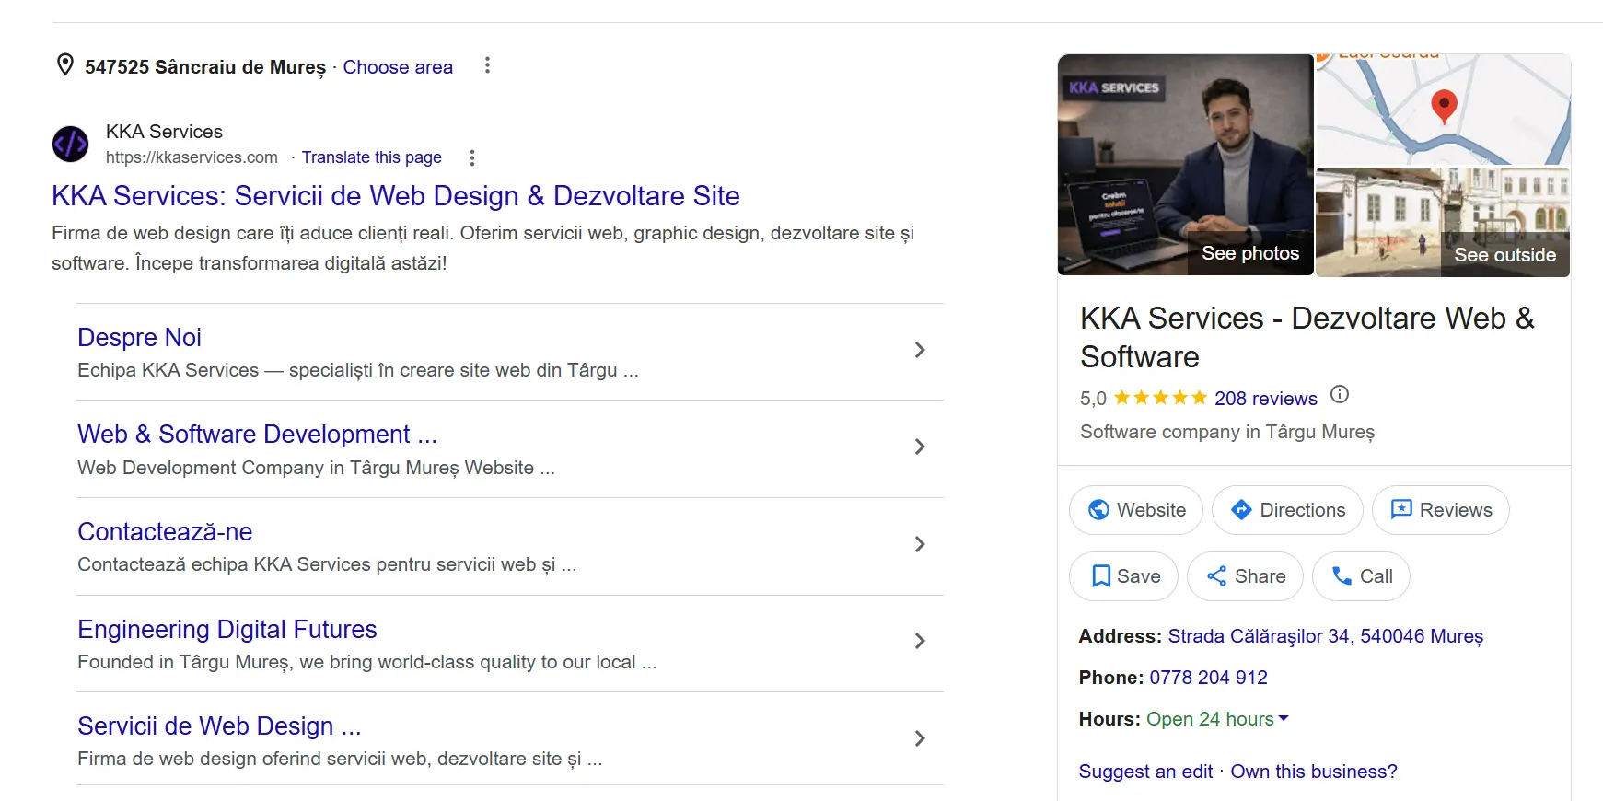Open Web & Software Development sitelink
Image resolution: width=1603 pixels, height=801 pixels.
257,434
